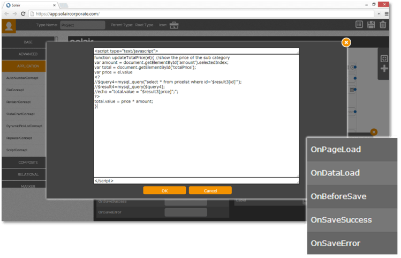Viewport: 401px width, 258px height.
Task: Click the plus icon on the right panel
Action: pos(384,69)
